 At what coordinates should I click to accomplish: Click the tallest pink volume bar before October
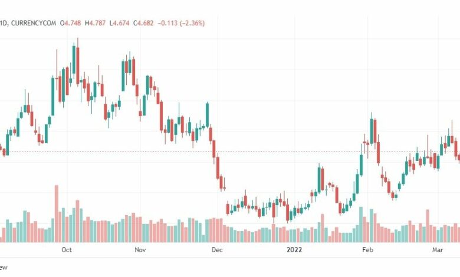click(x=57, y=214)
